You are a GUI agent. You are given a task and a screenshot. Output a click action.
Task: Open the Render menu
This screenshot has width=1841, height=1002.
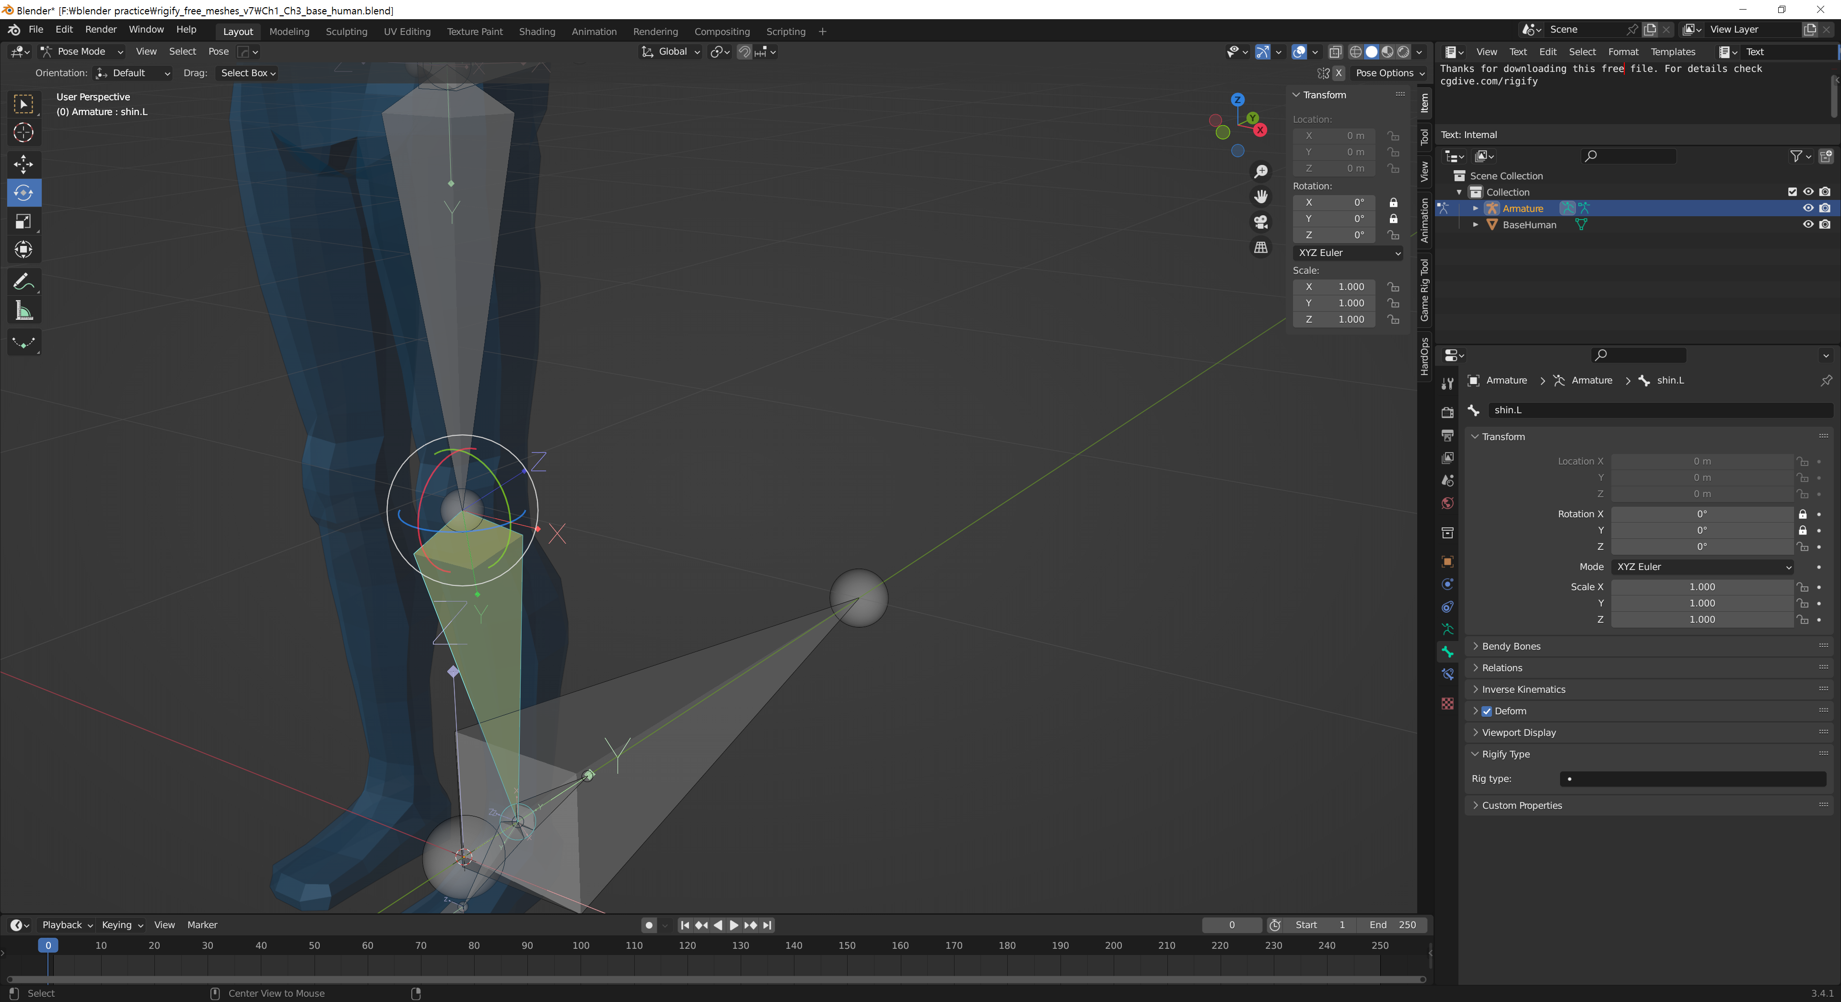[101, 29]
